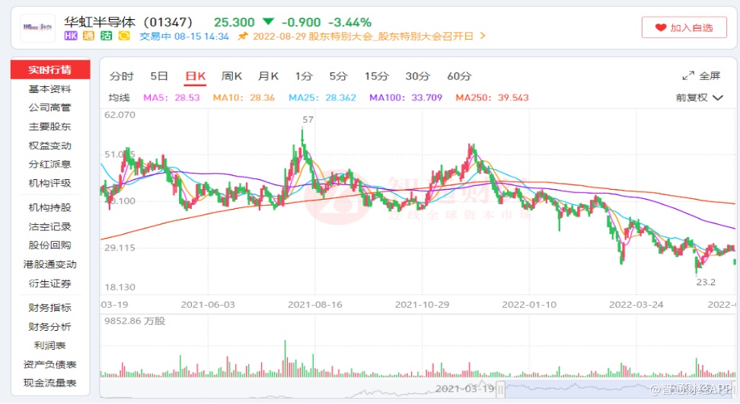The height and width of the screenshot is (404, 740).
Task: Click the 均线 label
Action: tap(119, 98)
